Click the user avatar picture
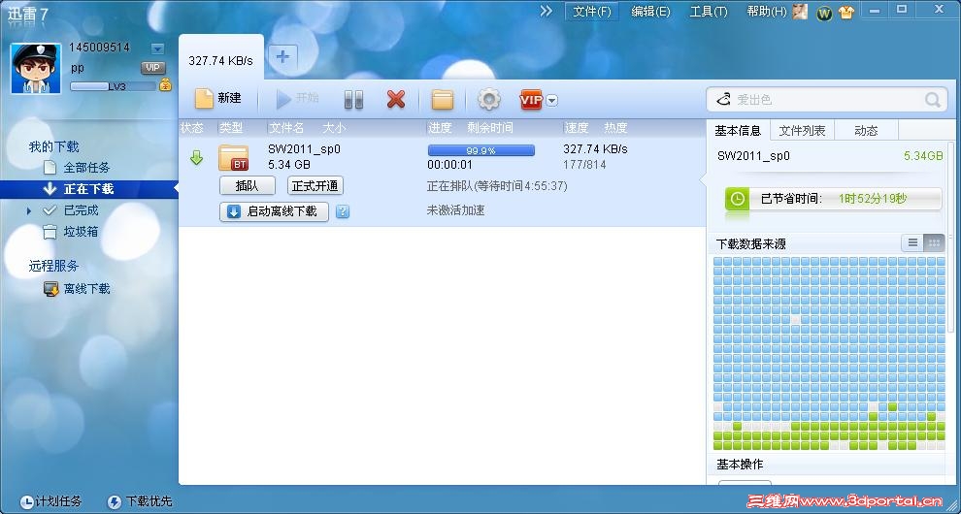 (36, 68)
